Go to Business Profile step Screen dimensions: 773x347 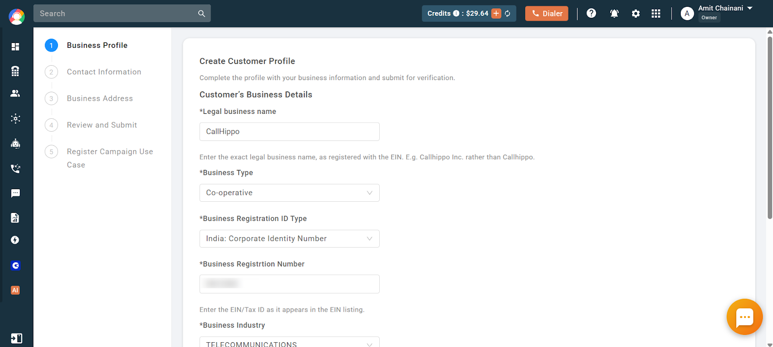tap(97, 45)
